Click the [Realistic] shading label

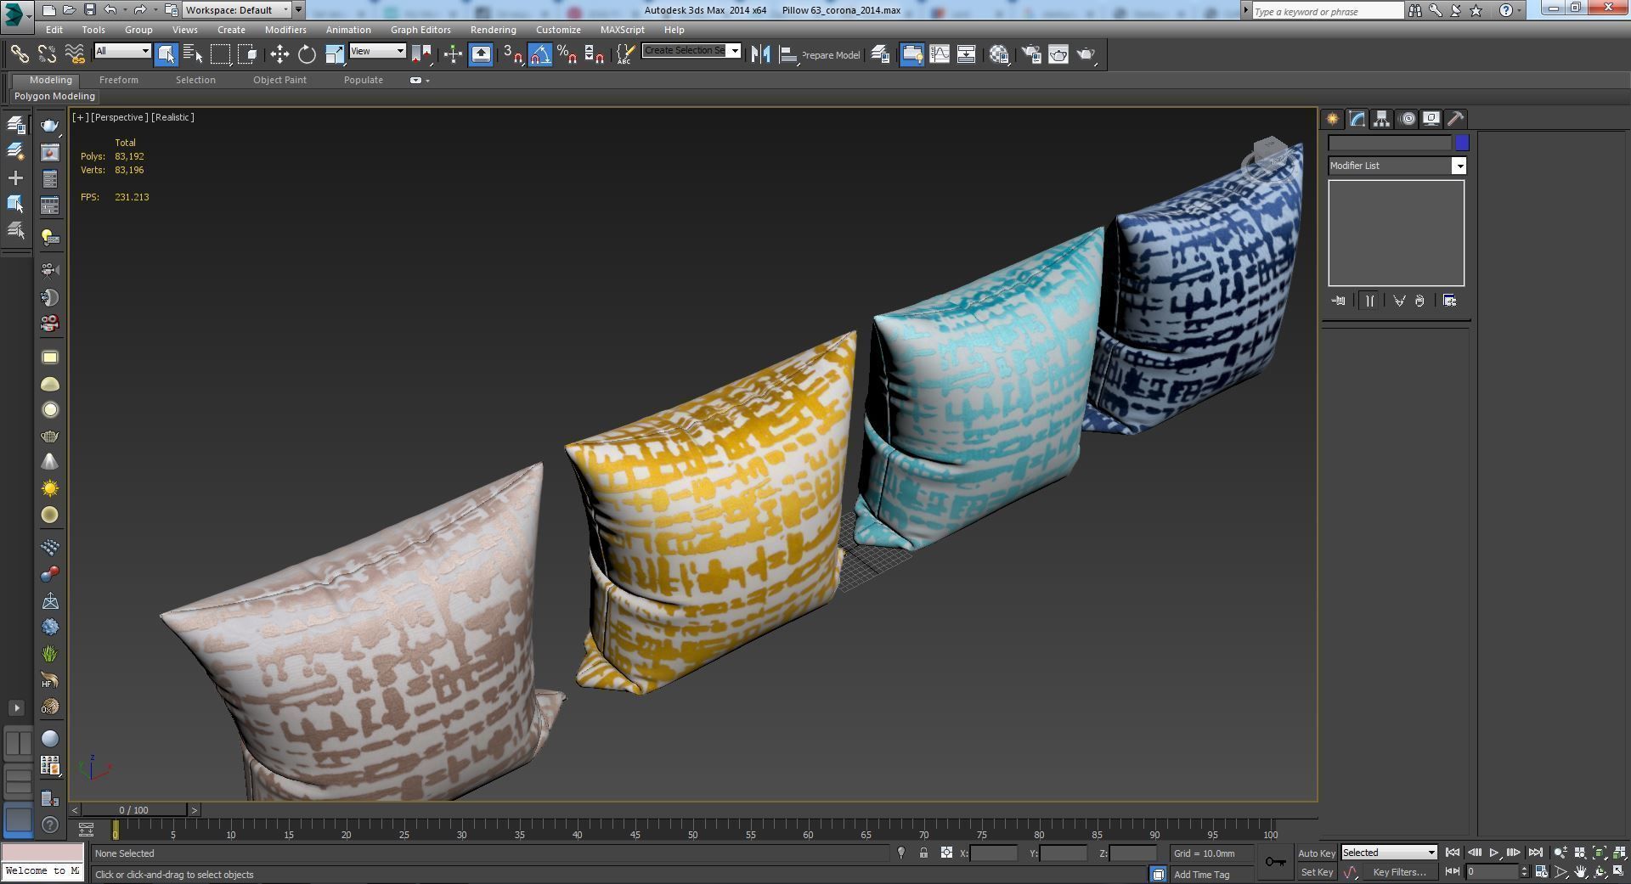pos(172,117)
